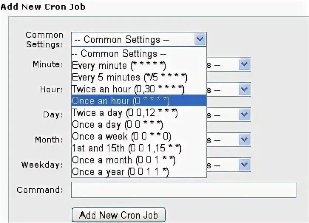
Task: Select 'Once a year' option
Action: [120, 172]
